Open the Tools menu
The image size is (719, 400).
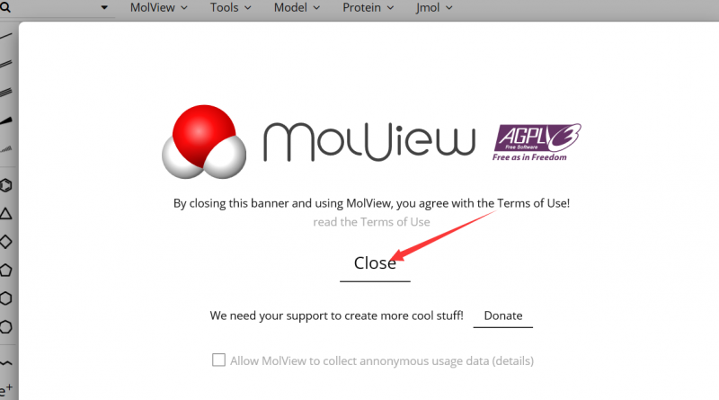(231, 8)
